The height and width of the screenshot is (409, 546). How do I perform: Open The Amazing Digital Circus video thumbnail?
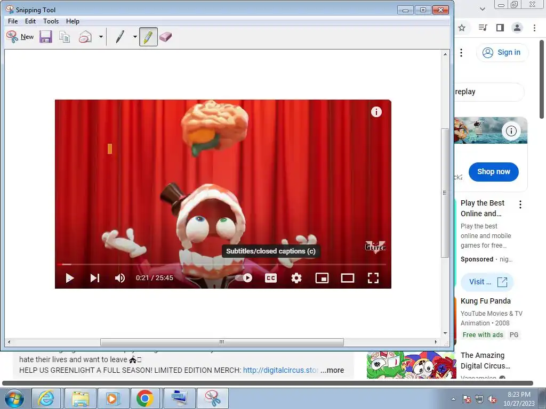pyautogui.click(x=411, y=365)
